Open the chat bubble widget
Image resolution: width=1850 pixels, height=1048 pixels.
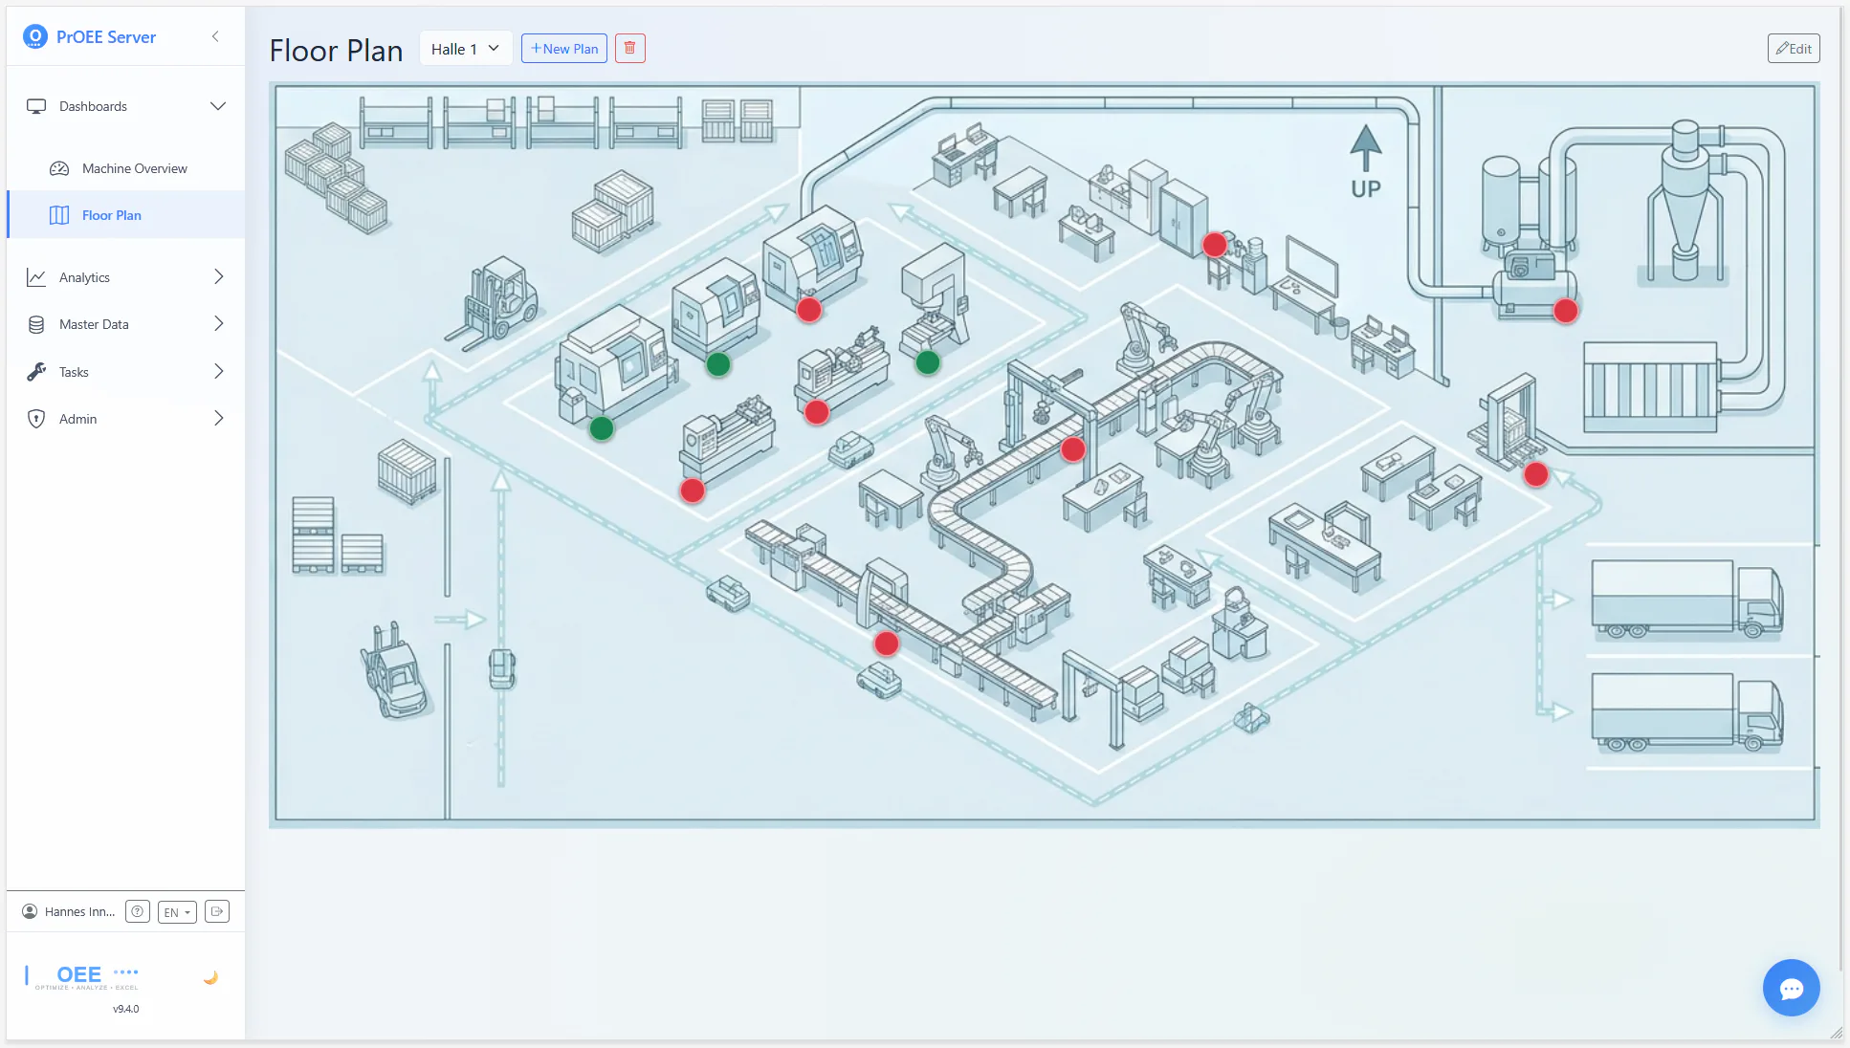click(1791, 988)
